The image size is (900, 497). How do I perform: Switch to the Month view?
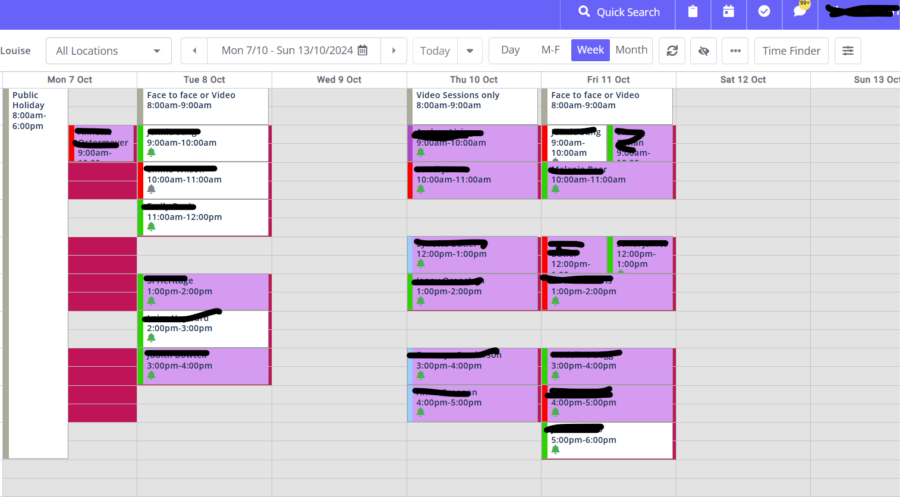[631, 51]
